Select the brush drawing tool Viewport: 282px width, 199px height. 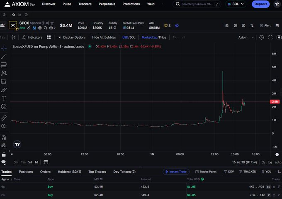(x=4, y=90)
